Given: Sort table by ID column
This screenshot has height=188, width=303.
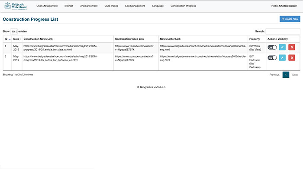Looking at the screenshot, I should tap(7, 39).
